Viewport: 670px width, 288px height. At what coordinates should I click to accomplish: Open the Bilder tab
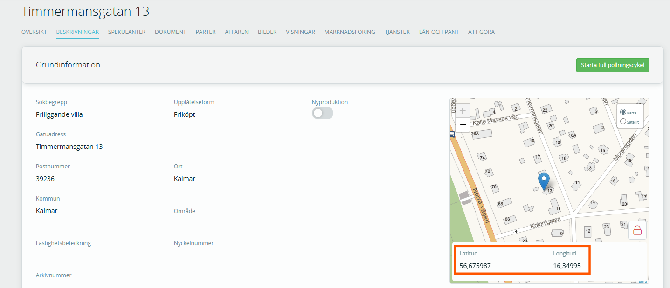pyautogui.click(x=267, y=32)
